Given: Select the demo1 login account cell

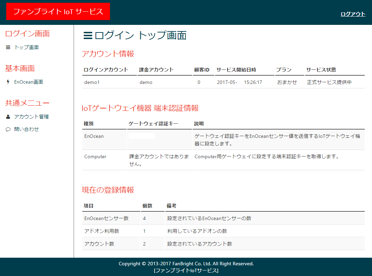Looking at the screenshot, I should [92, 82].
